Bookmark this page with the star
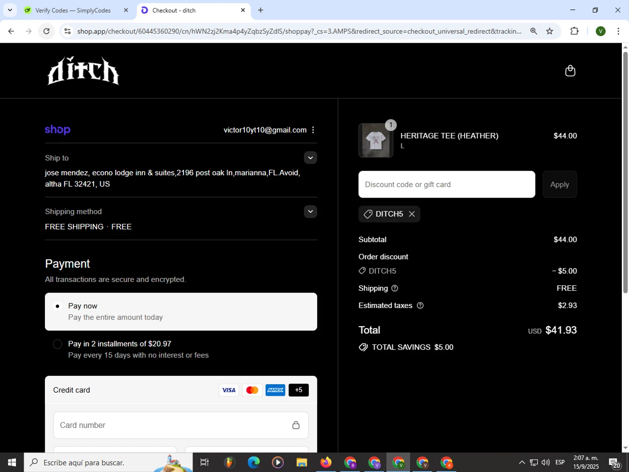 click(550, 31)
